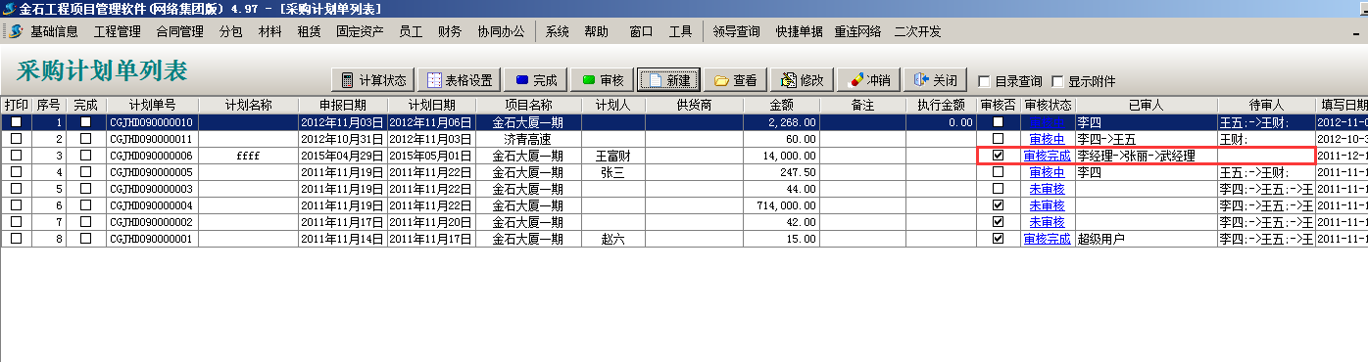Click the 关闭 close list button
This screenshot has width=1368, height=362.
tap(935, 80)
